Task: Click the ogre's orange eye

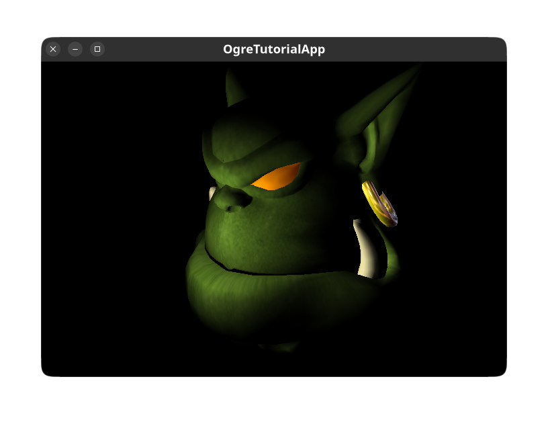Action: [277, 177]
